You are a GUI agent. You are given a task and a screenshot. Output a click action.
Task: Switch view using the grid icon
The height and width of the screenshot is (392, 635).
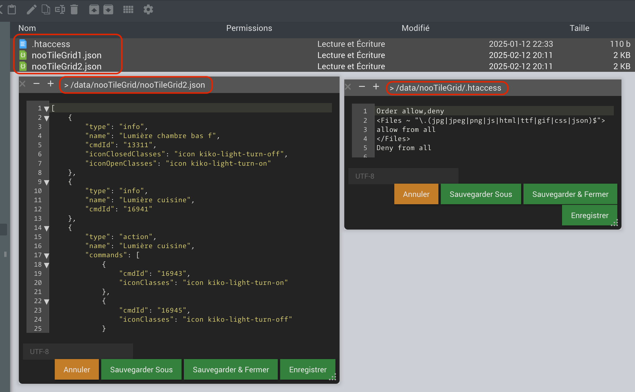(x=128, y=9)
